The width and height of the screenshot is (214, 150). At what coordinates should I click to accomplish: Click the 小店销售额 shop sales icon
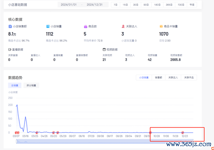[x=10, y=26]
